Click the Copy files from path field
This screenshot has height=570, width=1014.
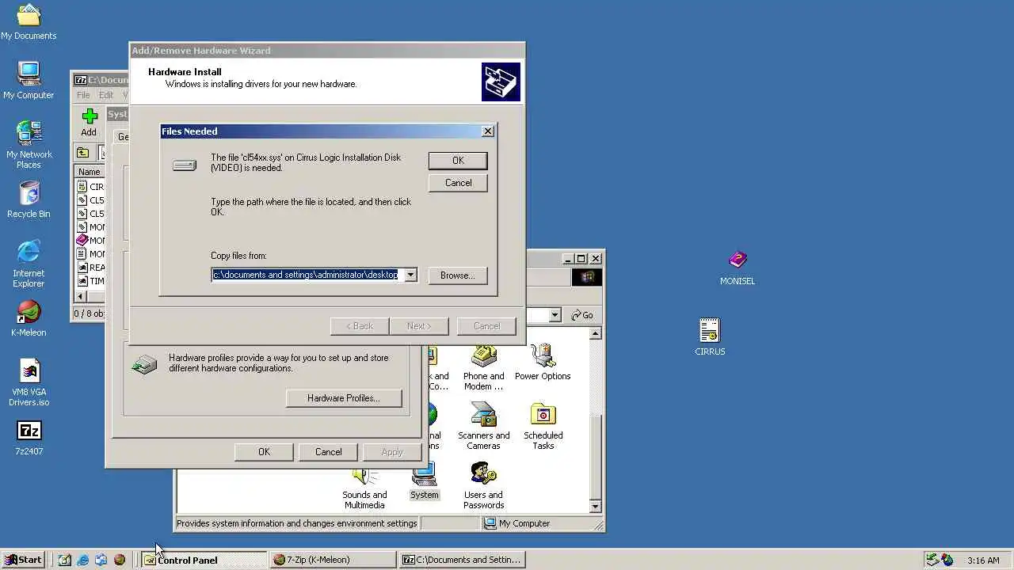point(307,275)
